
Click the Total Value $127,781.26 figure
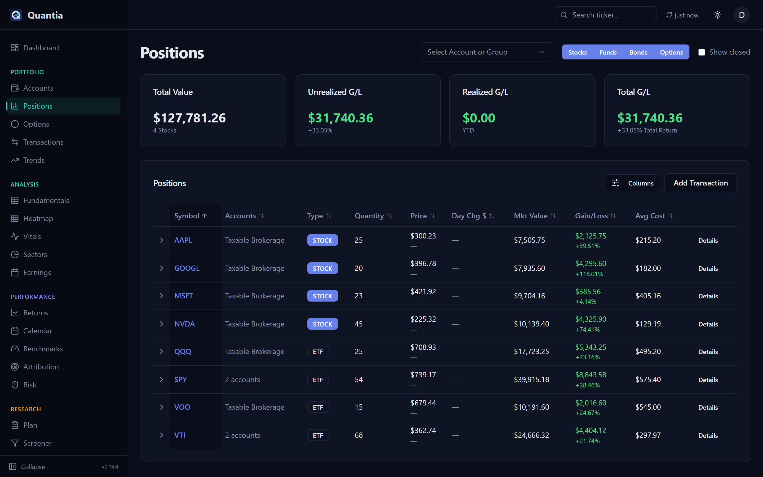click(189, 118)
